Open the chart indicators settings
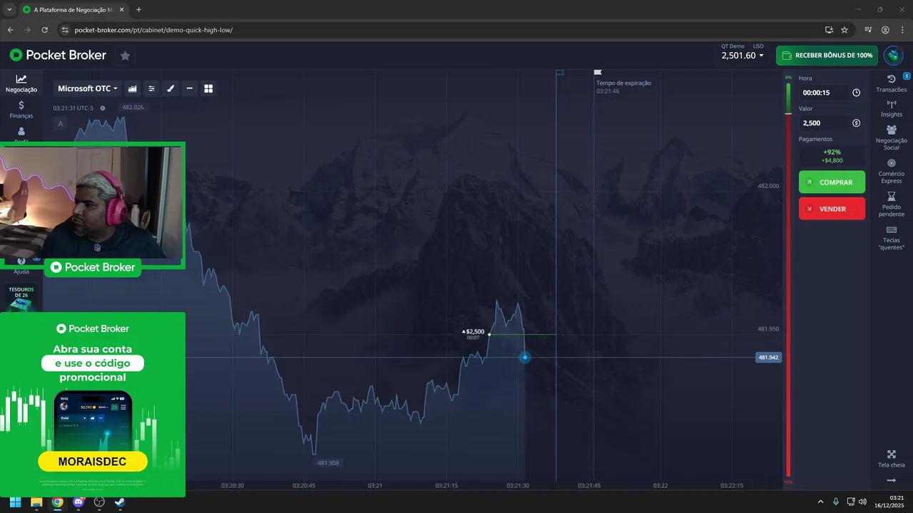913x513 pixels. point(151,88)
